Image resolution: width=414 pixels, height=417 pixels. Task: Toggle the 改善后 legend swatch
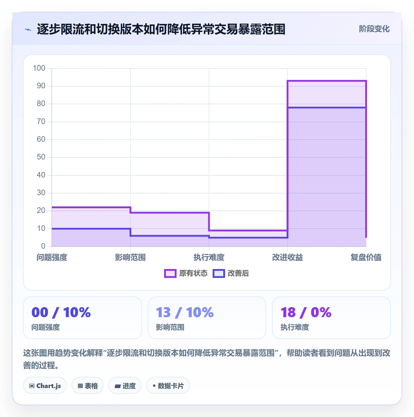pos(219,273)
